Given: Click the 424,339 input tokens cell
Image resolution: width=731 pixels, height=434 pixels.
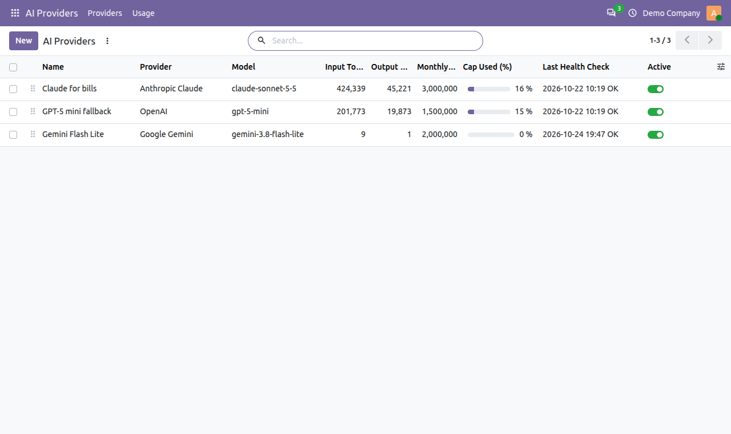Looking at the screenshot, I should coord(351,89).
